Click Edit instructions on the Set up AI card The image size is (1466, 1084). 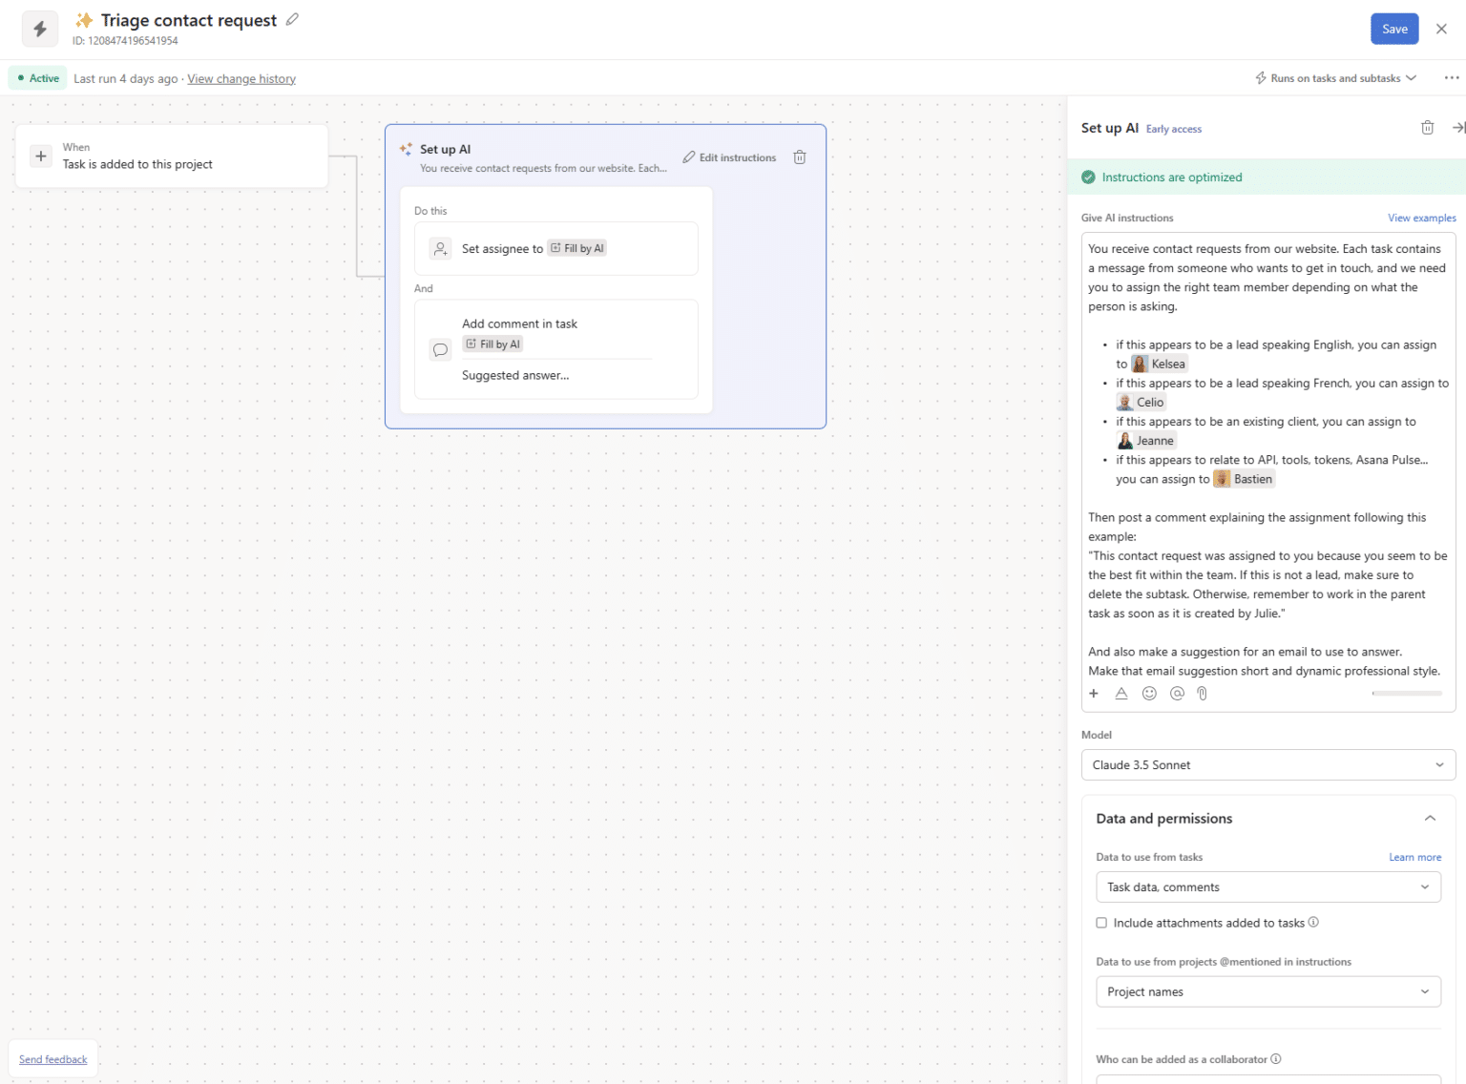[728, 156]
